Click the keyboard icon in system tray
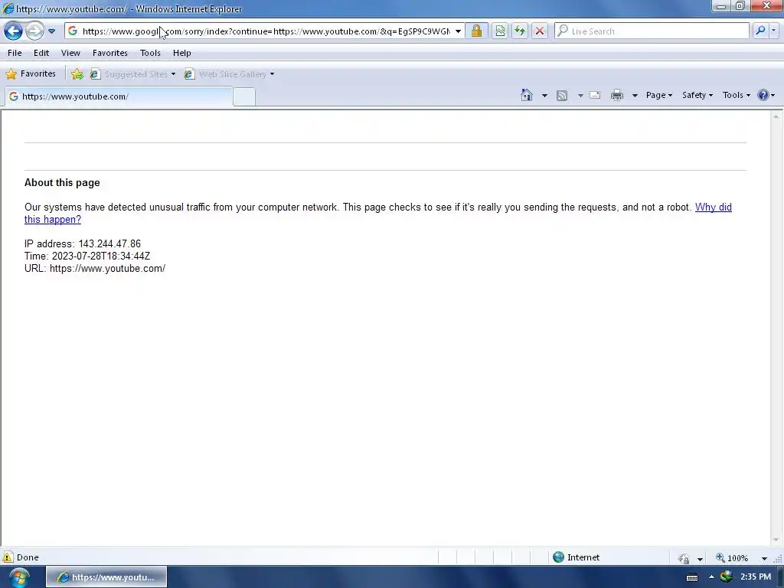The height and width of the screenshot is (588, 784). click(x=692, y=577)
